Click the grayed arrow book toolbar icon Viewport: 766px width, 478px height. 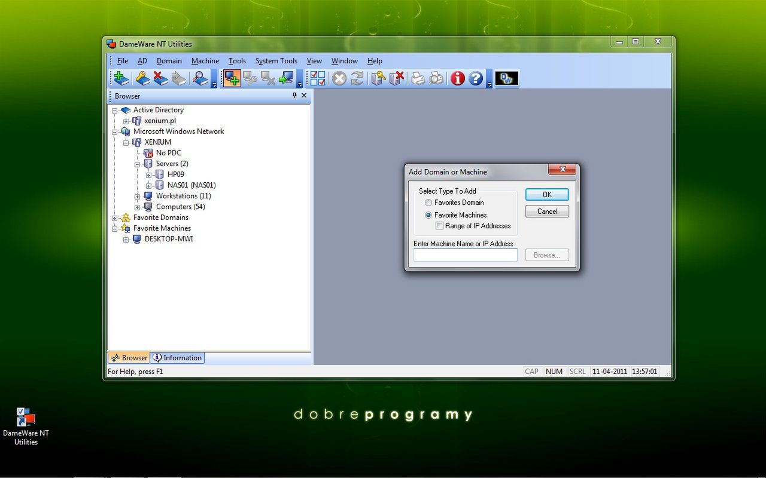[178, 78]
